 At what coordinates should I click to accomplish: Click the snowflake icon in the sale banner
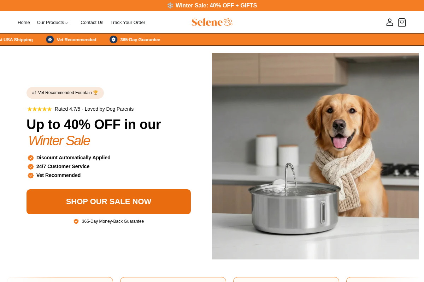pos(170,5)
